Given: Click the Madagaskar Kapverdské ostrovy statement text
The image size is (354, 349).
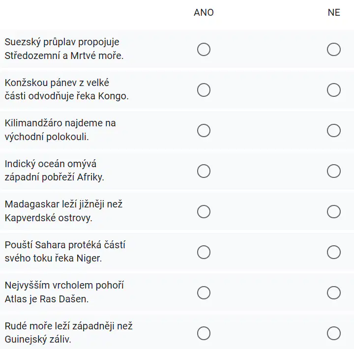Looking at the screenshot, I should (x=63, y=211).
